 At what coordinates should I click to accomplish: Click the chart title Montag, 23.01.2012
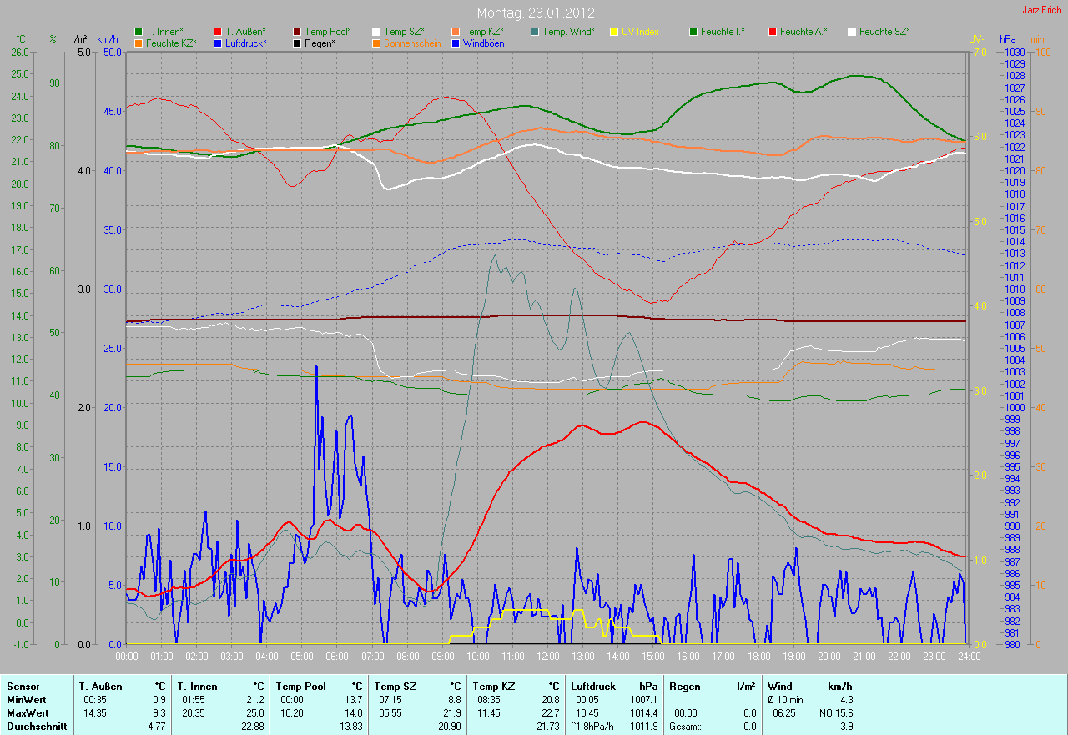coord(534,13)
